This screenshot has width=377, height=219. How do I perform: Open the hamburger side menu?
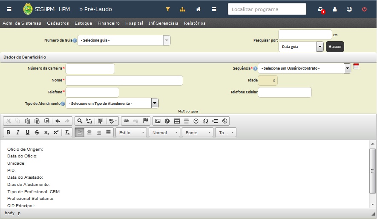click(9, 9)
